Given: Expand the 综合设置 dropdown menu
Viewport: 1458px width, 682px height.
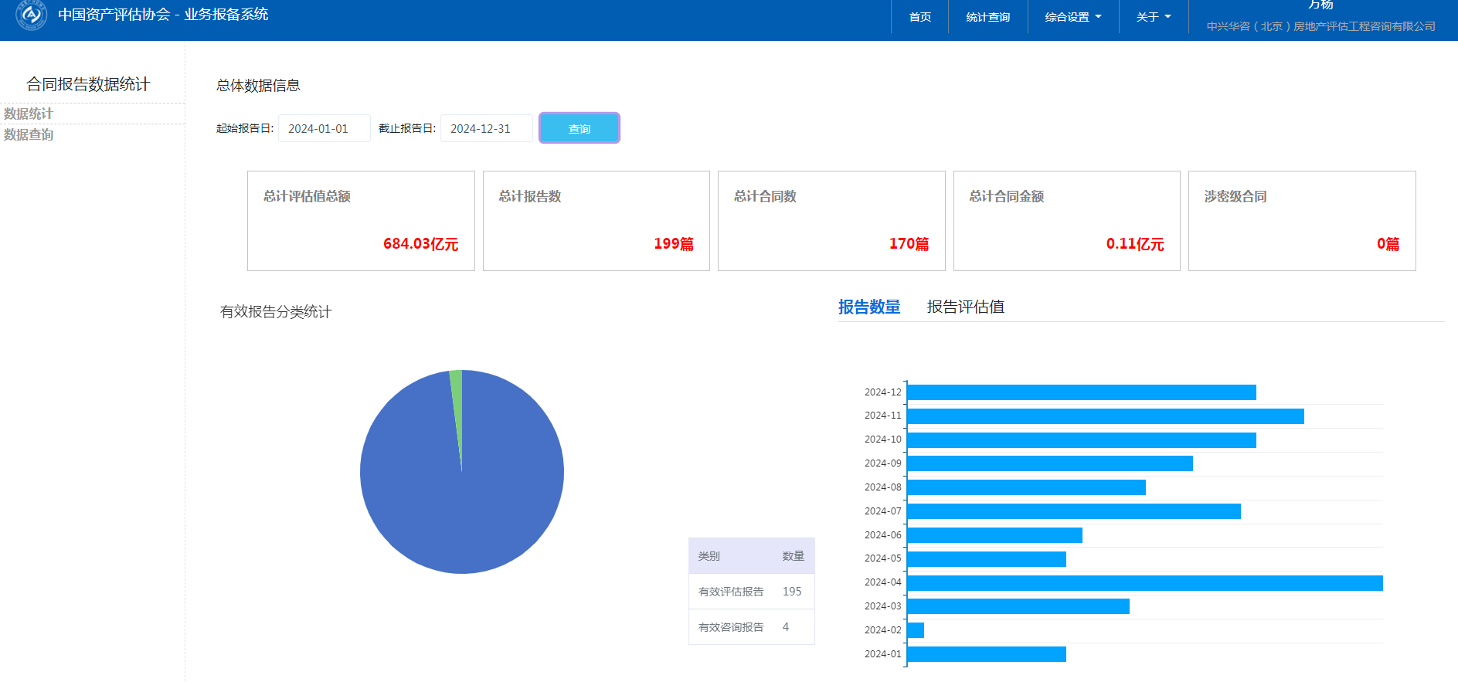Looking at the screenshot, I should 1072,17.
